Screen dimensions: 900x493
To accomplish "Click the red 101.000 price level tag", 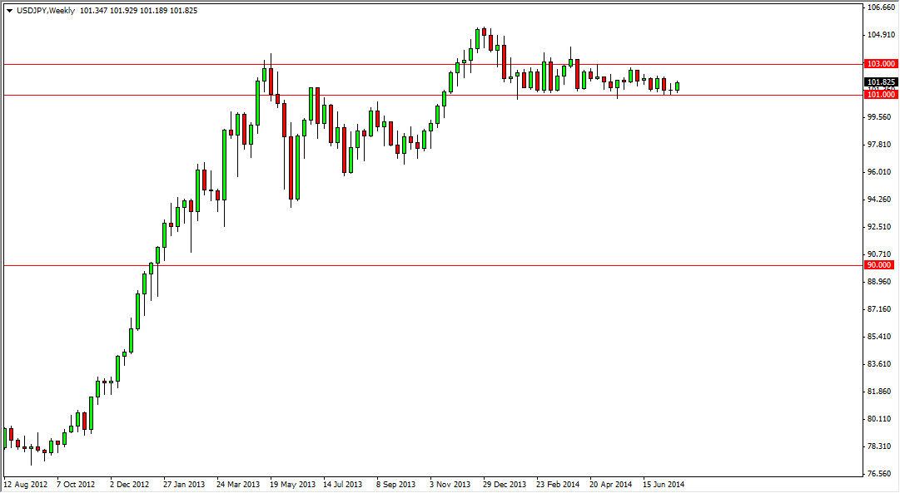I will click(881, 95).
